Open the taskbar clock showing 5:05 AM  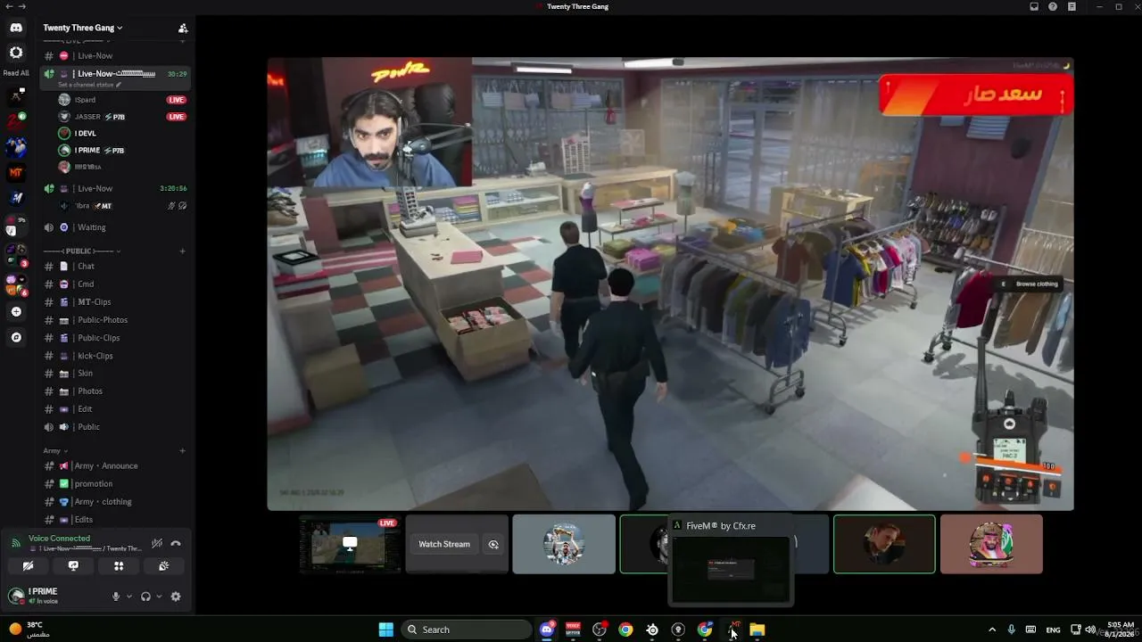tap(1120, 630)
